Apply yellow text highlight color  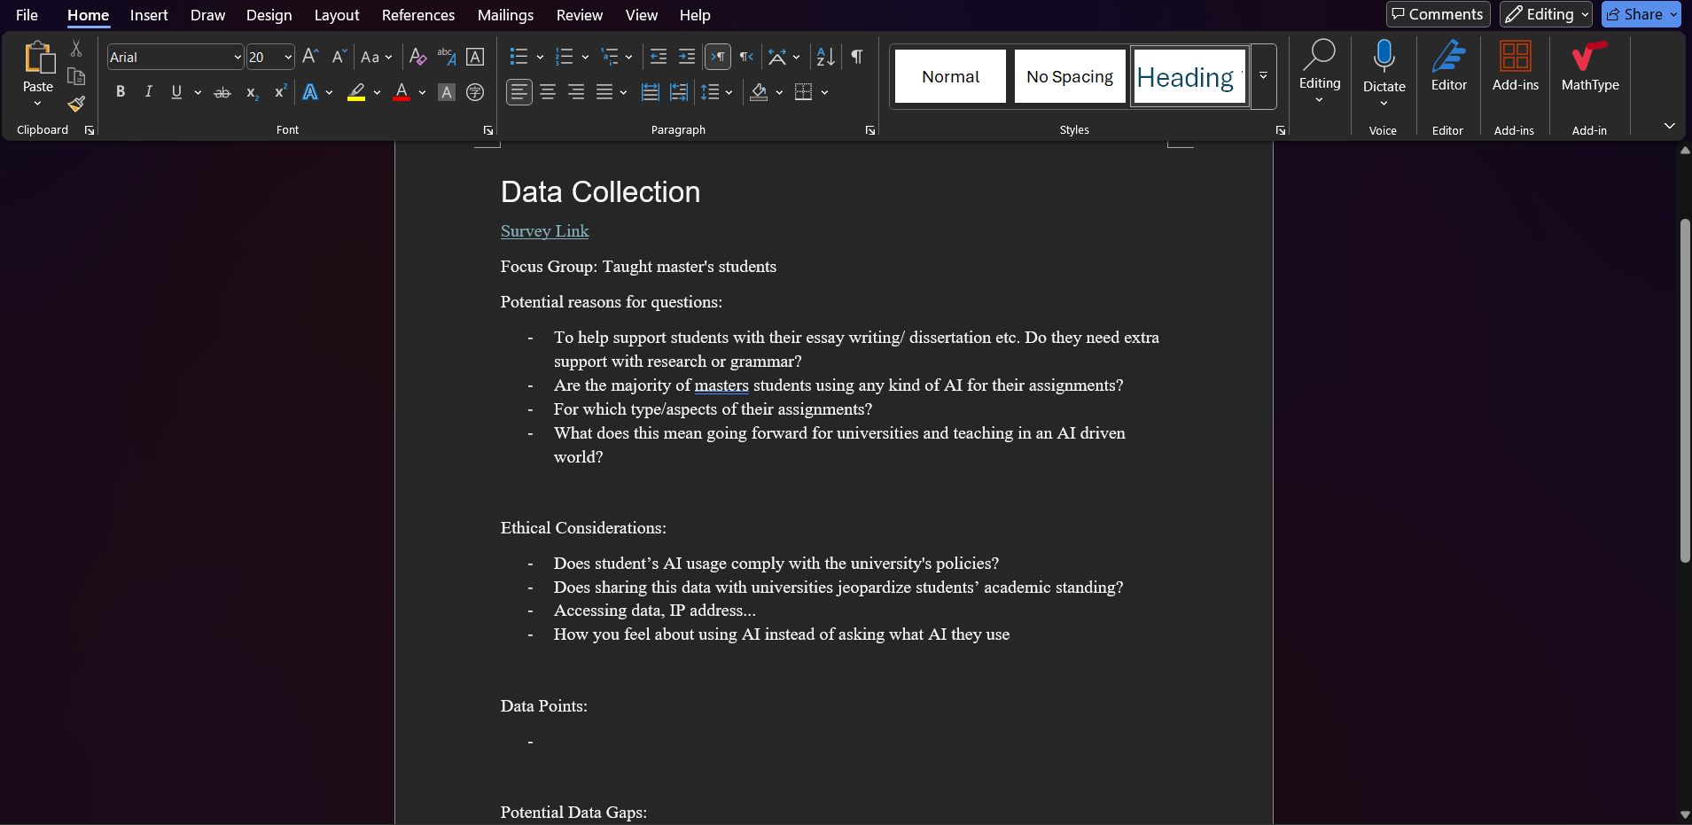(x=356, y=92)
